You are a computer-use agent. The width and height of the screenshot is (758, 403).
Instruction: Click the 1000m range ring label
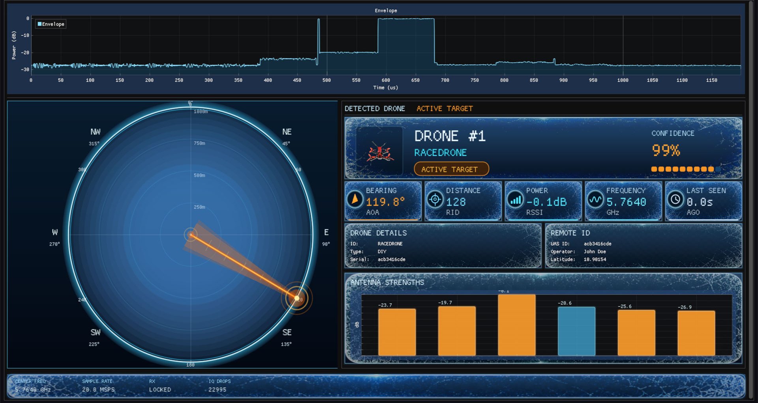tap(201, 112)
